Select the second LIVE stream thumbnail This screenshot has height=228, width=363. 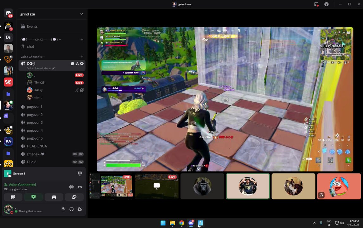coord(157,186)
